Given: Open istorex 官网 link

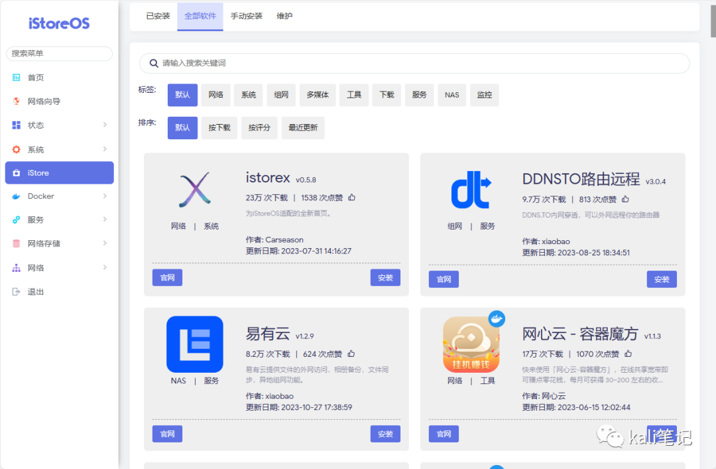Looking at the screenshot, I should 167,277.
